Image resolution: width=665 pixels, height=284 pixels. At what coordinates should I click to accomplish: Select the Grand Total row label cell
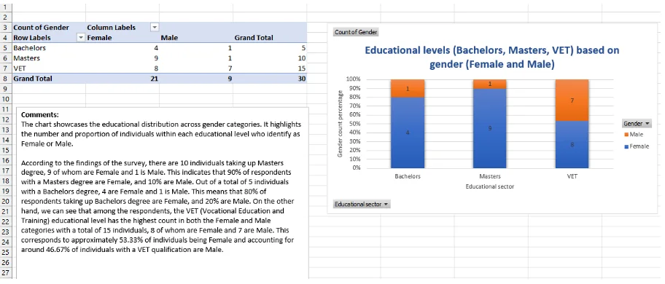pos(49,79)
